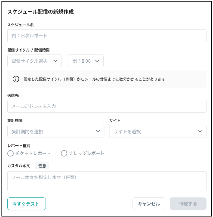Select the ナレッジレポート radio button

64,154
